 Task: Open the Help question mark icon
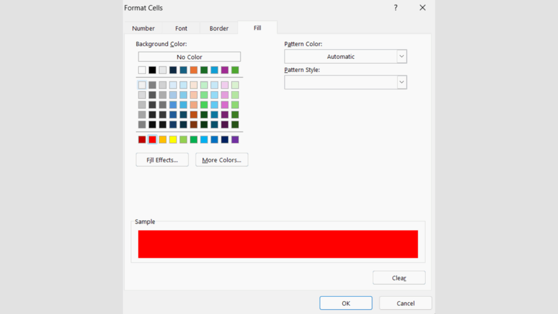[x=396, y=8]
